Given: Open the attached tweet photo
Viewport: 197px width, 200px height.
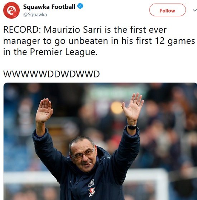Looking at the screenshot, I should pos(100,141).
